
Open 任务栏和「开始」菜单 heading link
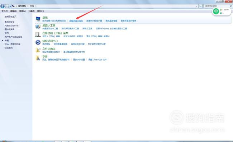tap(55, 33)
